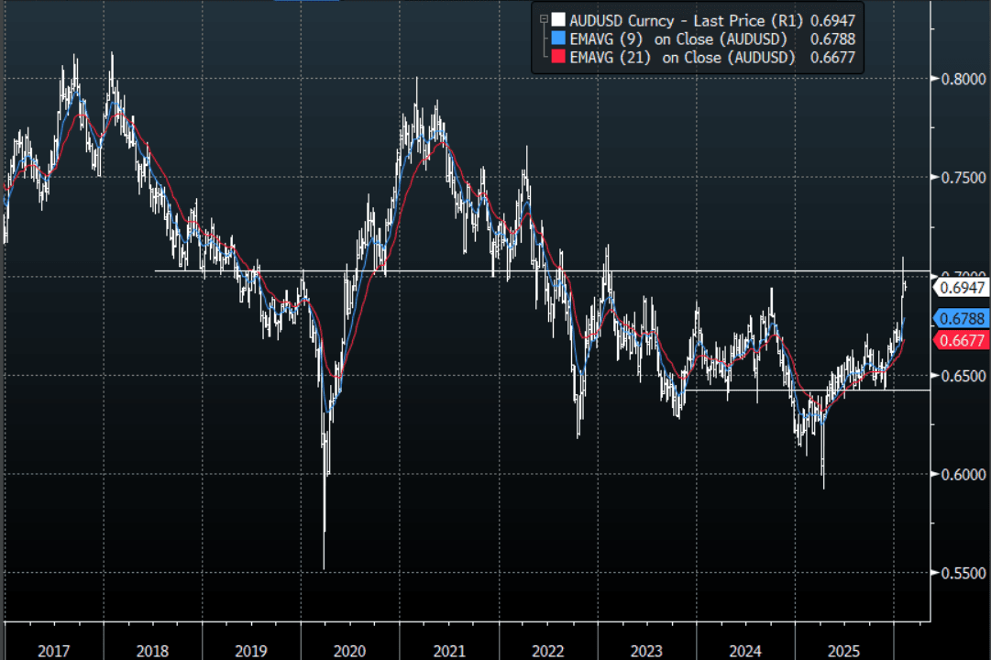991x660 pixels.
Task: Click the white AUDUSD Last Price swatch
Action: 557,19
